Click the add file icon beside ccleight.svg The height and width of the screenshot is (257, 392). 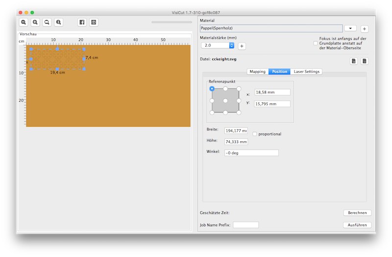click(353, 61)
